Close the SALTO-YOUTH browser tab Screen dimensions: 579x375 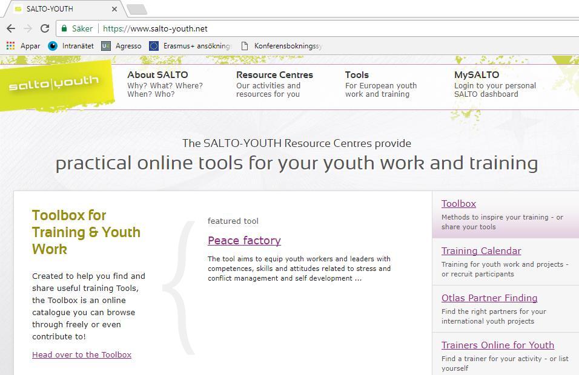pos(114,9)
